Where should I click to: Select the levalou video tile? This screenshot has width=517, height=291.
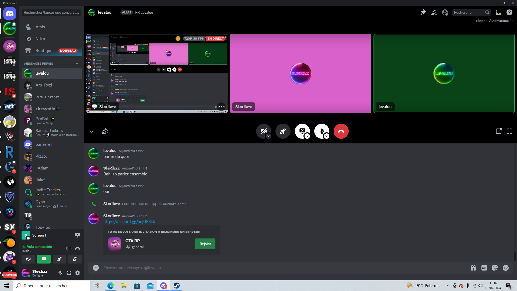tap(444, 73)
